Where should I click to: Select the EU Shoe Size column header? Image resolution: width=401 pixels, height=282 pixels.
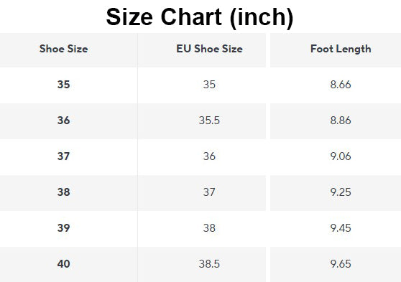coord(209,49)
